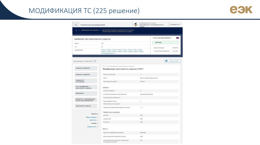Click the home icon in the breadcrumb
The width and height of the screenshot is (260, 145).
point(76,30)
